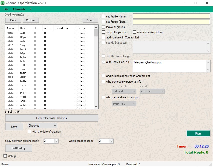Click autoReply box scroll up arrow
Screen dimensions: 213x167
[208, 63]
